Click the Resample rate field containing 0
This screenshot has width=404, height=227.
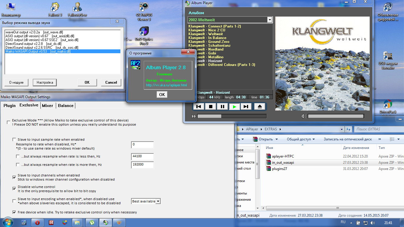coord(142,145)
